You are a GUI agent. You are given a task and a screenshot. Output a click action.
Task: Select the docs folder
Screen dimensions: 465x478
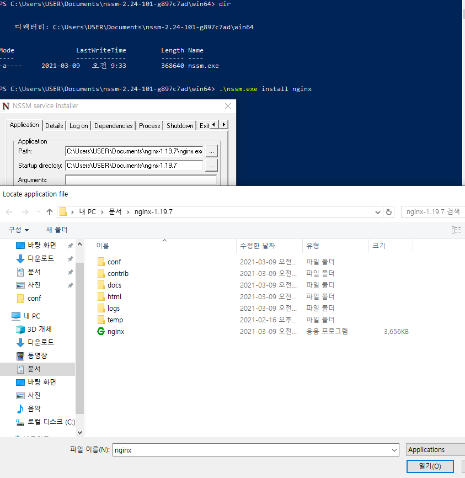click(x=114, y=285)
